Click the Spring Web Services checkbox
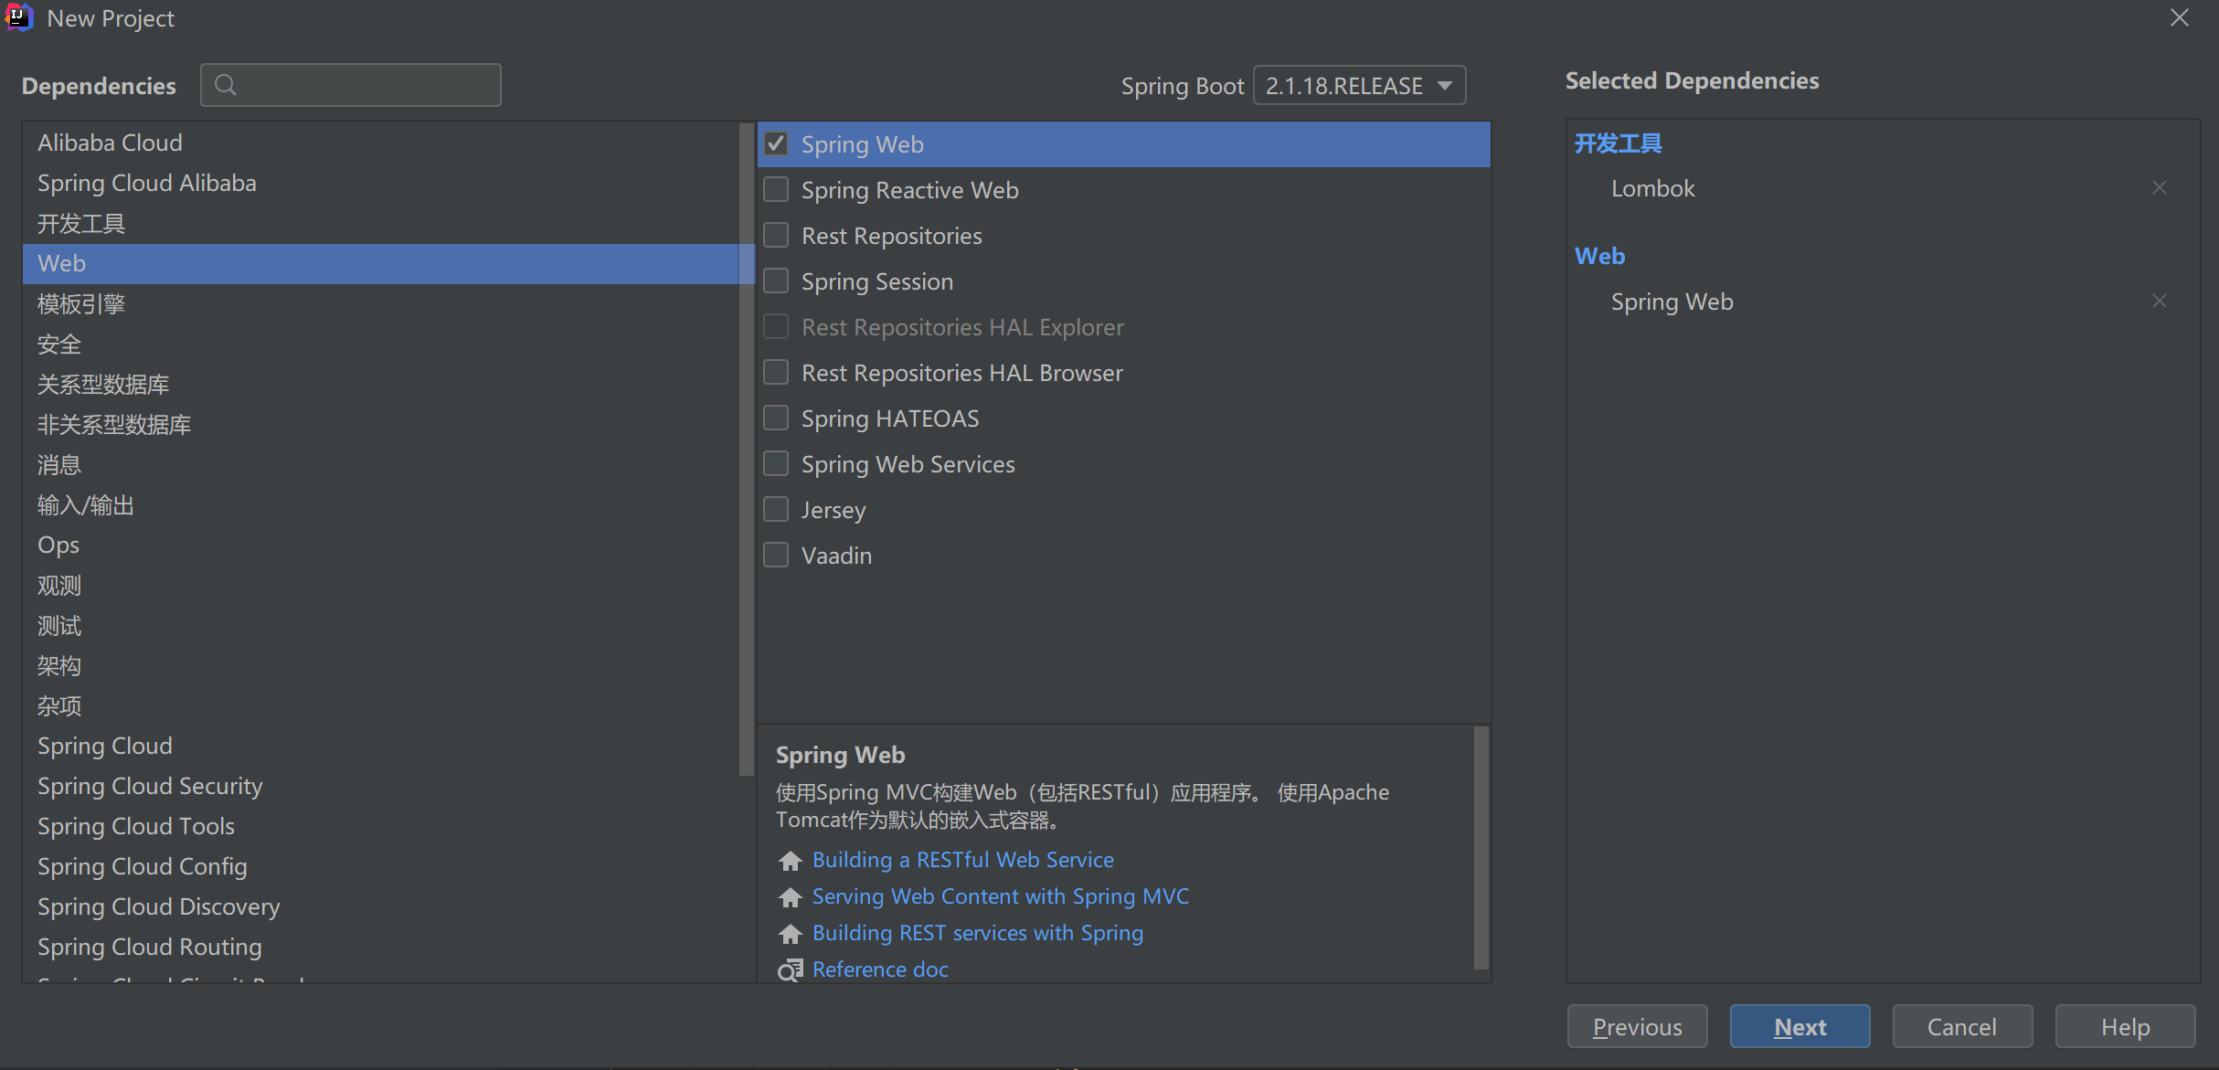Image resolution: width=2219 pixels, height=1070 pixels. pos(779,464)
